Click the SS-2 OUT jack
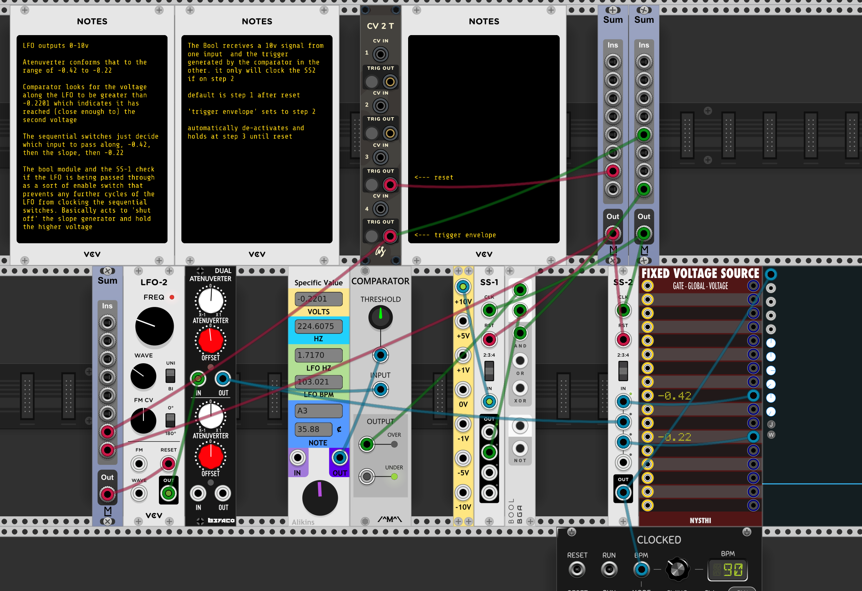 pos(623,493)
